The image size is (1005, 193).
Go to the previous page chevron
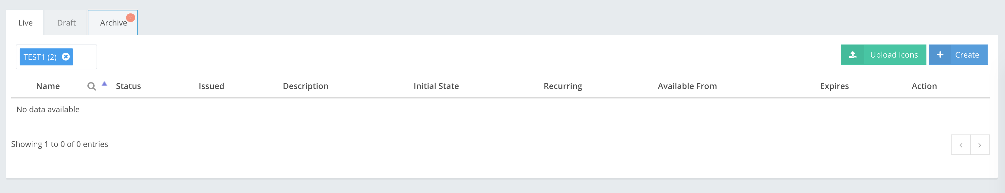(x=960, y=145)
